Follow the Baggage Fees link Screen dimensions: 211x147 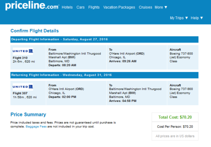(36, 126)
